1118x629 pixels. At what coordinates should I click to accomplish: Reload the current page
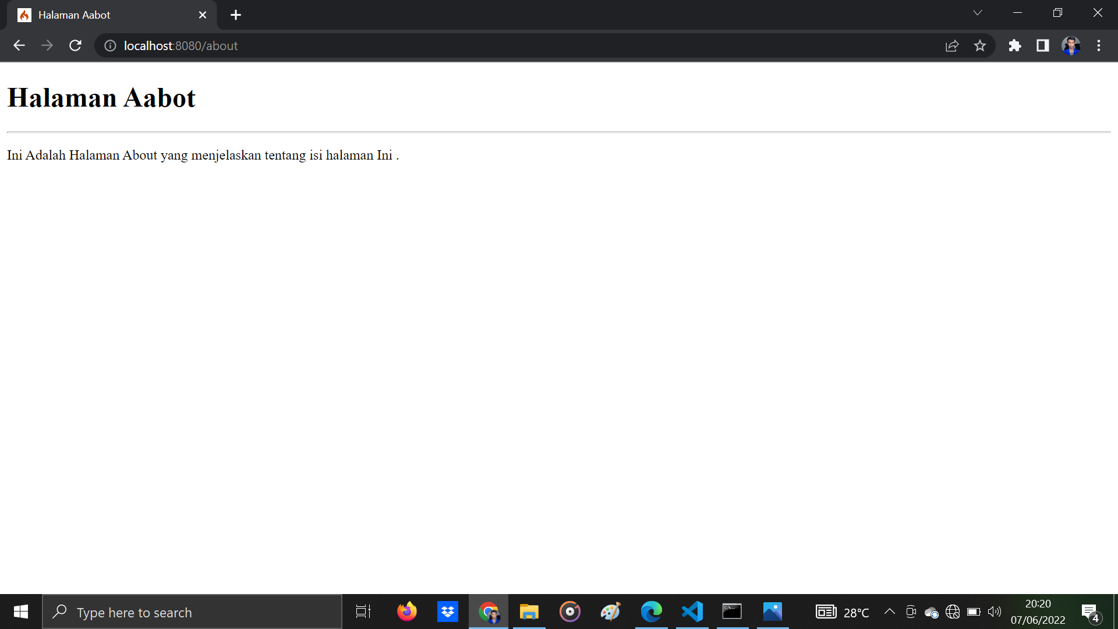(75, 45)
